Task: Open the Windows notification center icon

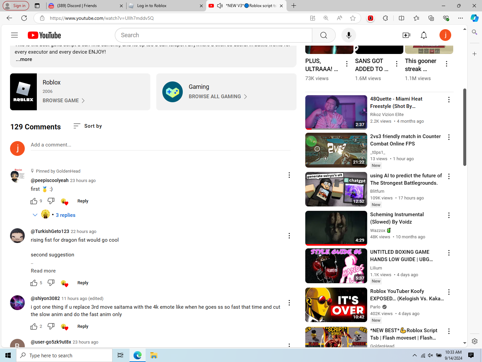Action: tap(471, 355)
